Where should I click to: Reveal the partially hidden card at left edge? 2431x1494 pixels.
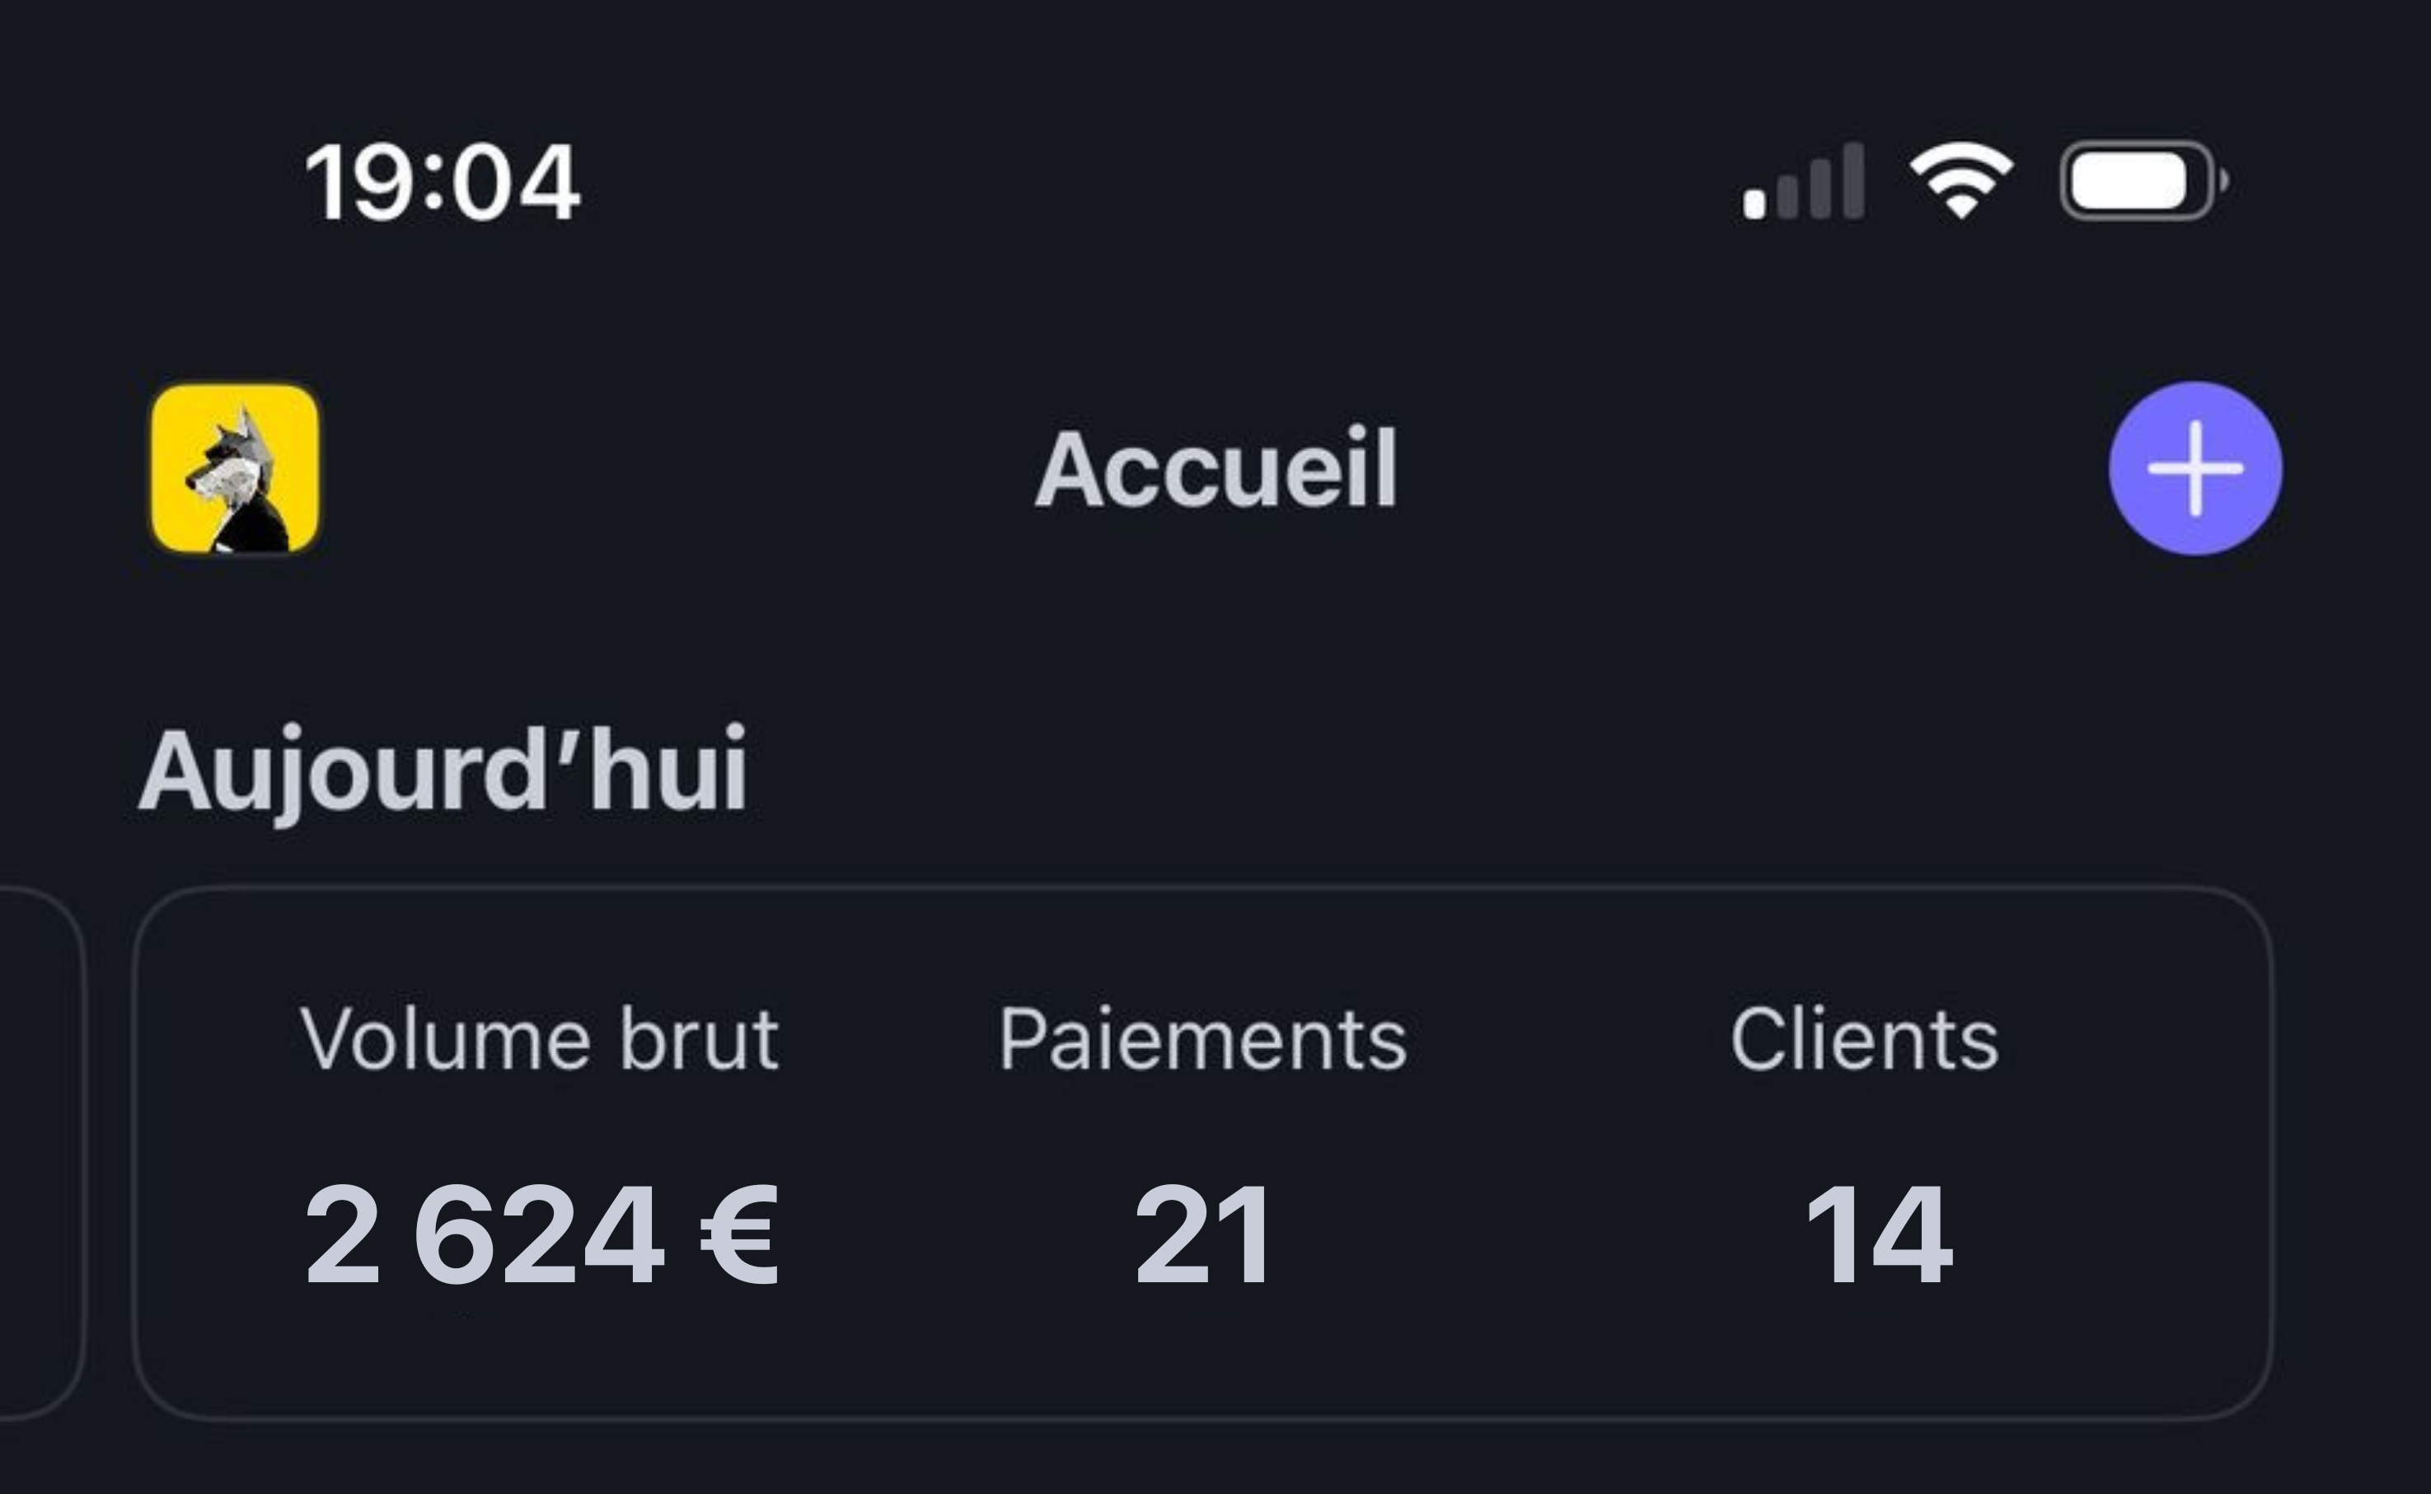[40, 1151]
